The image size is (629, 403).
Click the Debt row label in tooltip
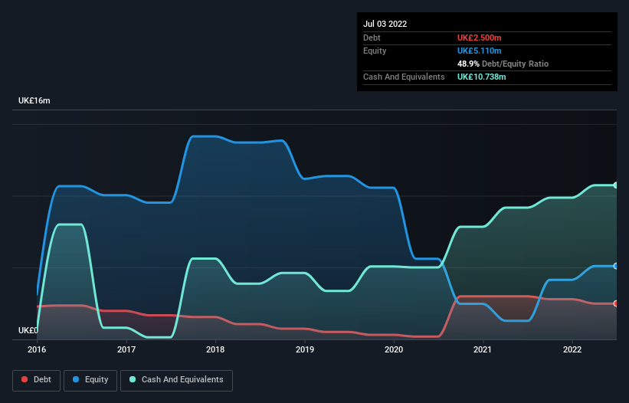(x=372, y=38)
